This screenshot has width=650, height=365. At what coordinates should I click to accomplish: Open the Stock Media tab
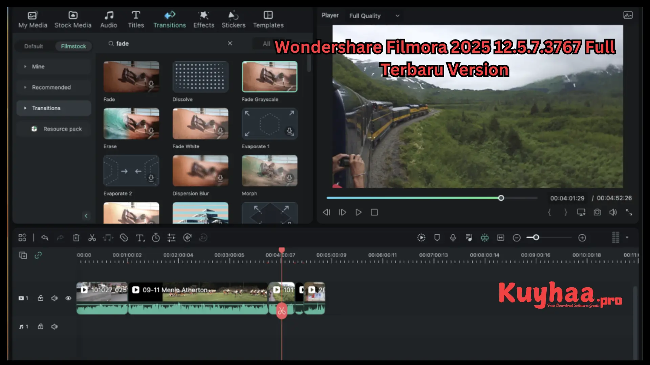pyautogui.click(x=73, y=20)
